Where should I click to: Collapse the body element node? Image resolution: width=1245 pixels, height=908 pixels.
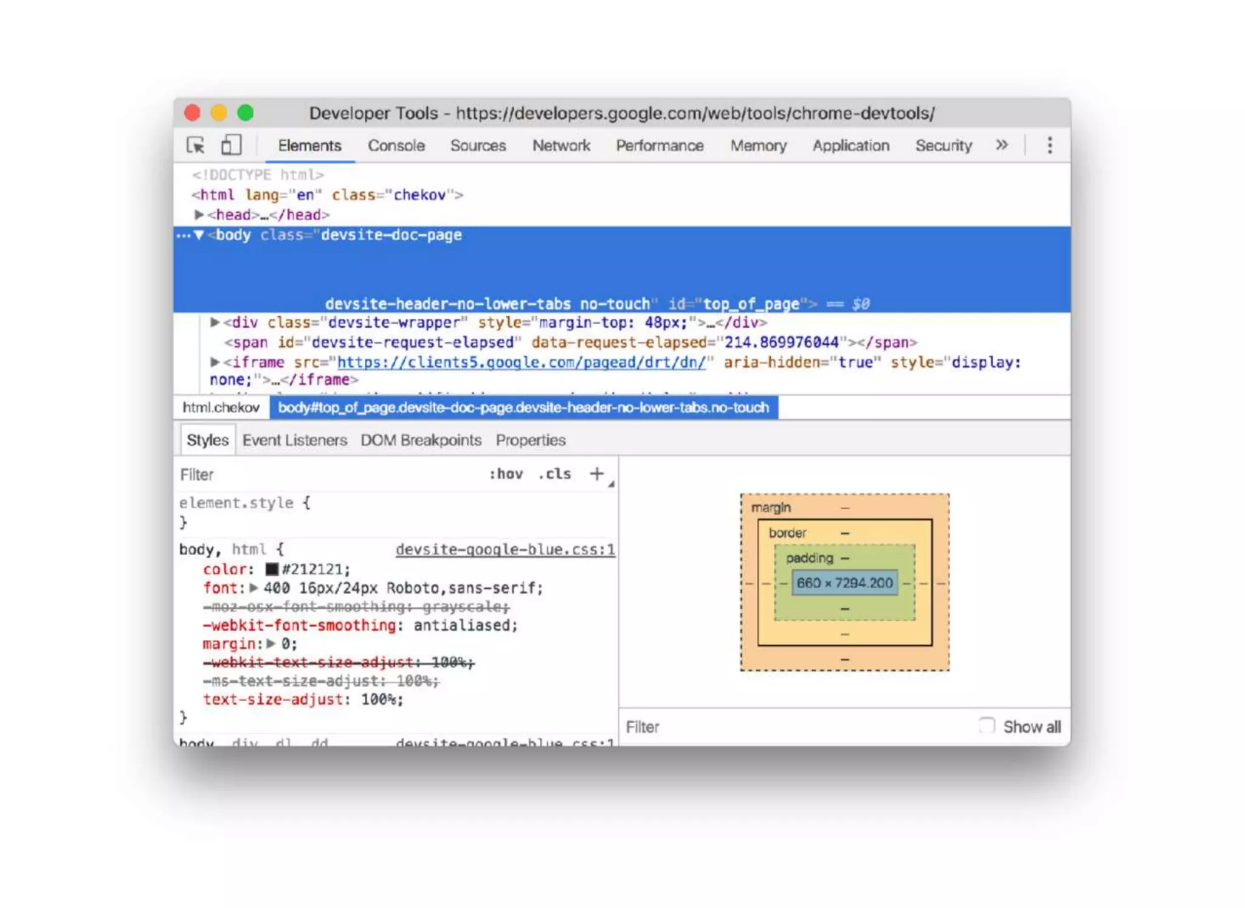pos(199,235)
